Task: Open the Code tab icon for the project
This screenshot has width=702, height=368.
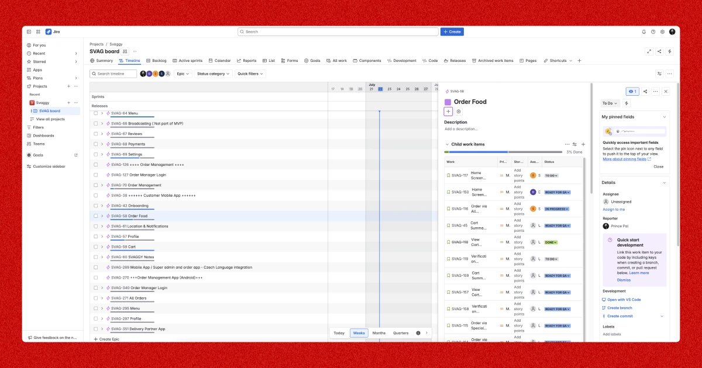Action: point(425,60)
